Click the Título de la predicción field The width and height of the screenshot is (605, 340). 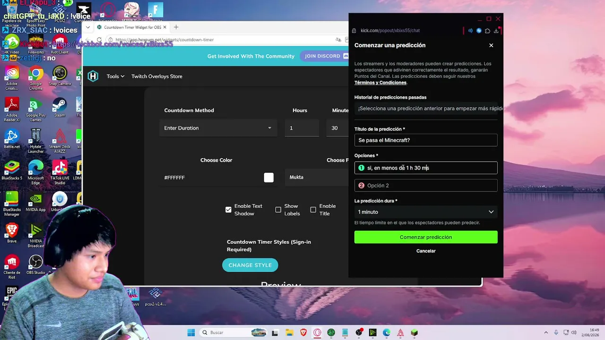tap(426, 140)
